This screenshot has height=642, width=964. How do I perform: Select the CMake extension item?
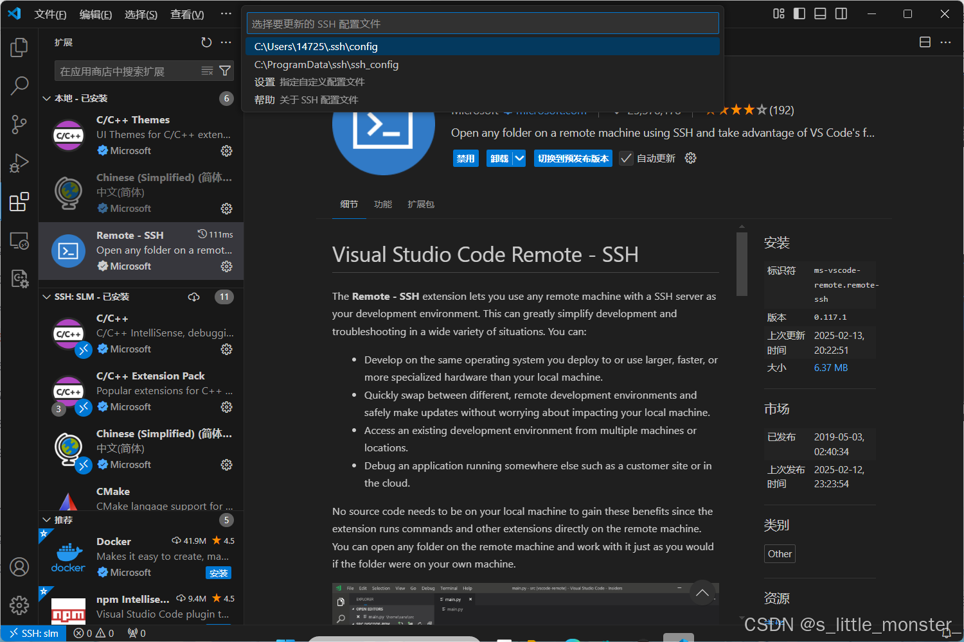pos(141,499)
